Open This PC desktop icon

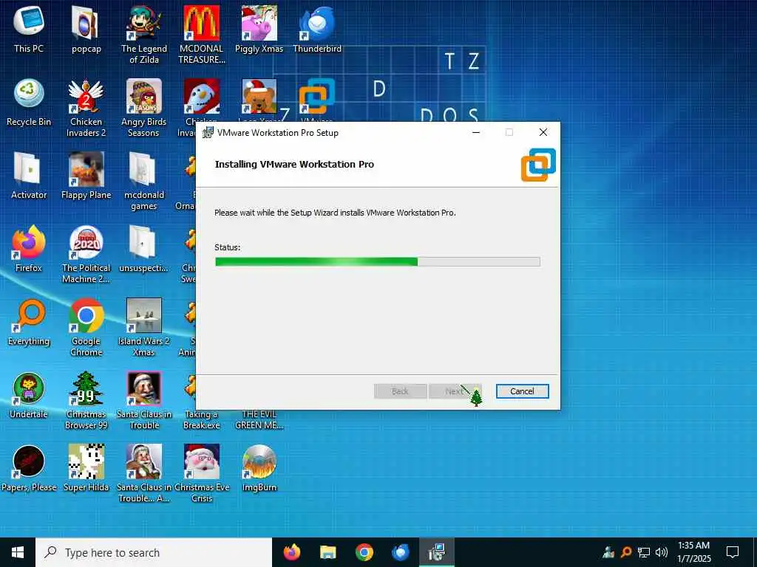click(x=29, y=29)
